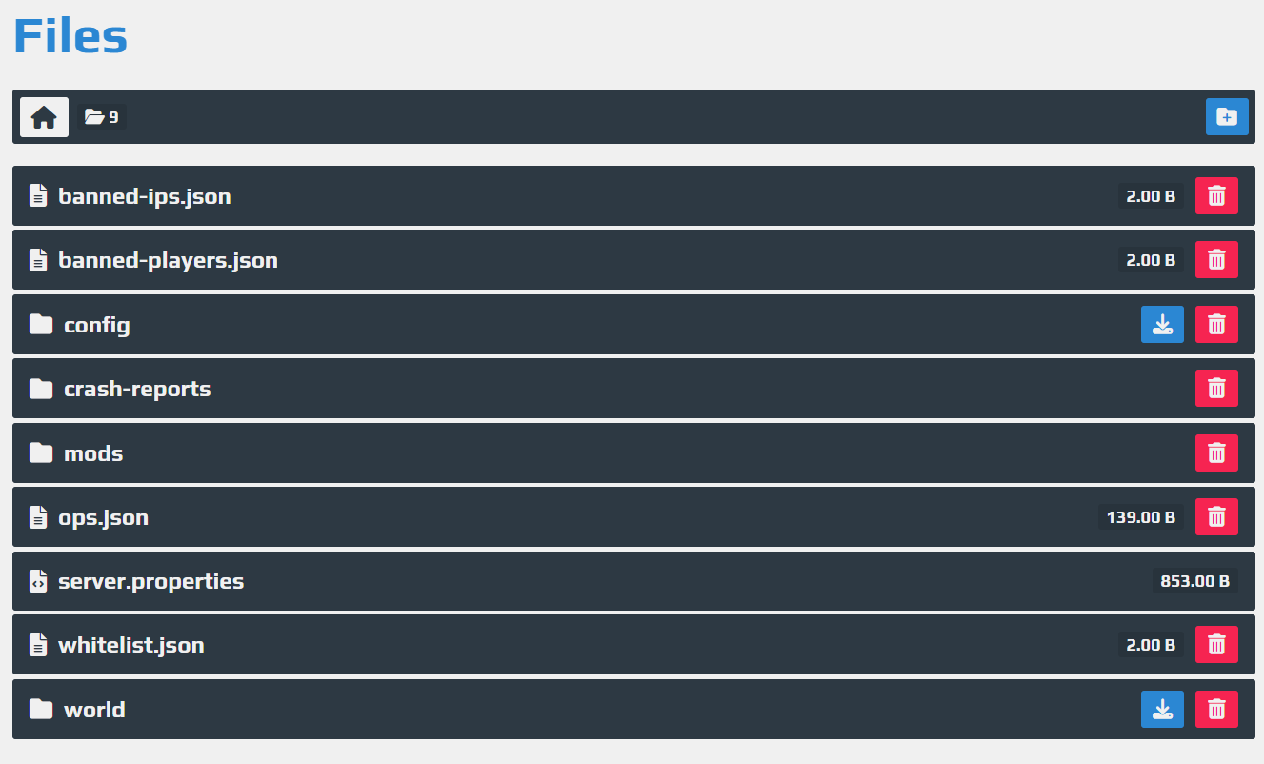Delete banned-players.json using trash icon
Image resolution: width=1264 pixels, height=764 pixels.
1216,260
